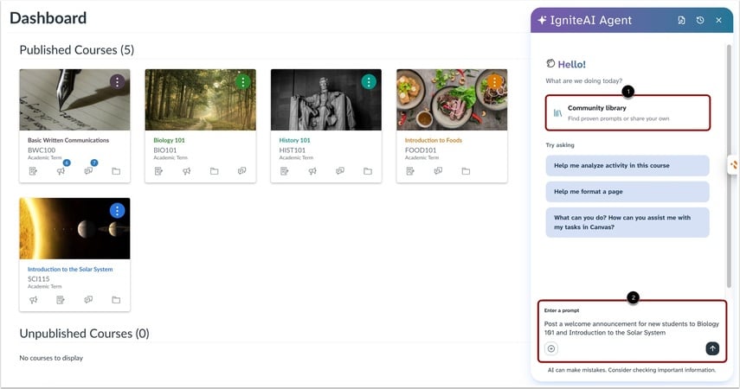Click the sun and planets course image

(x=74, y=229)
